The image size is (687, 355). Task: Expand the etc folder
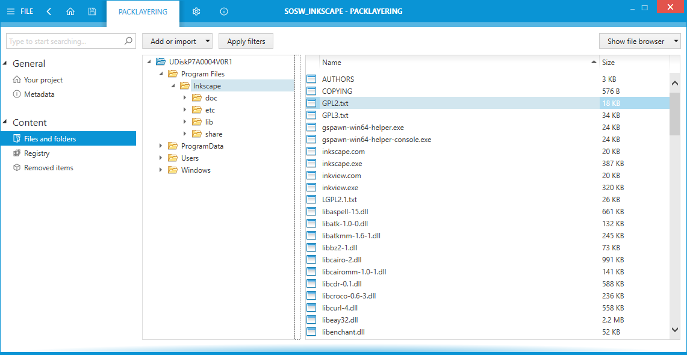pos(185,110)
